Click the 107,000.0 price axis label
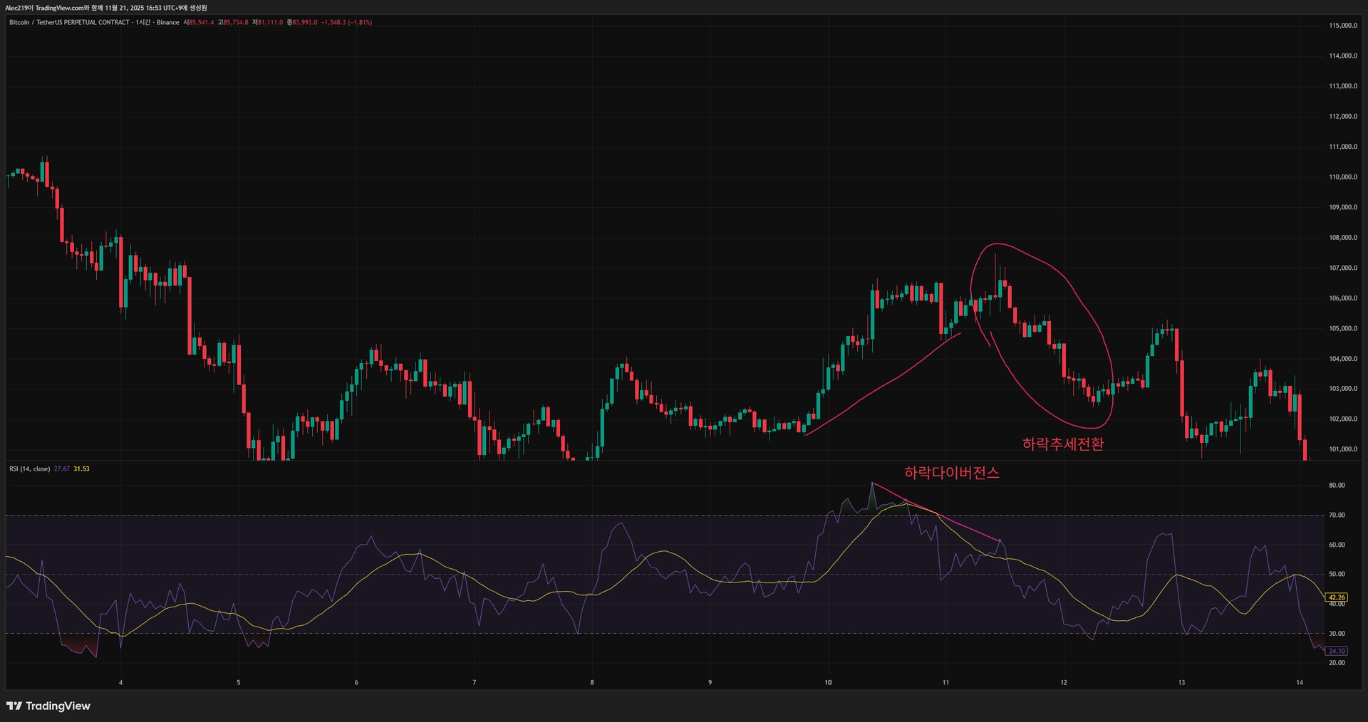The width and height of the screenshot is (1368, 722). click(1343, 268)
